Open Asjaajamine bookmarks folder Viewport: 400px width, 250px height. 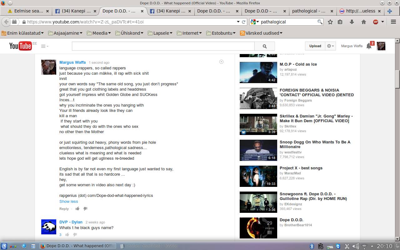point(65,33)
